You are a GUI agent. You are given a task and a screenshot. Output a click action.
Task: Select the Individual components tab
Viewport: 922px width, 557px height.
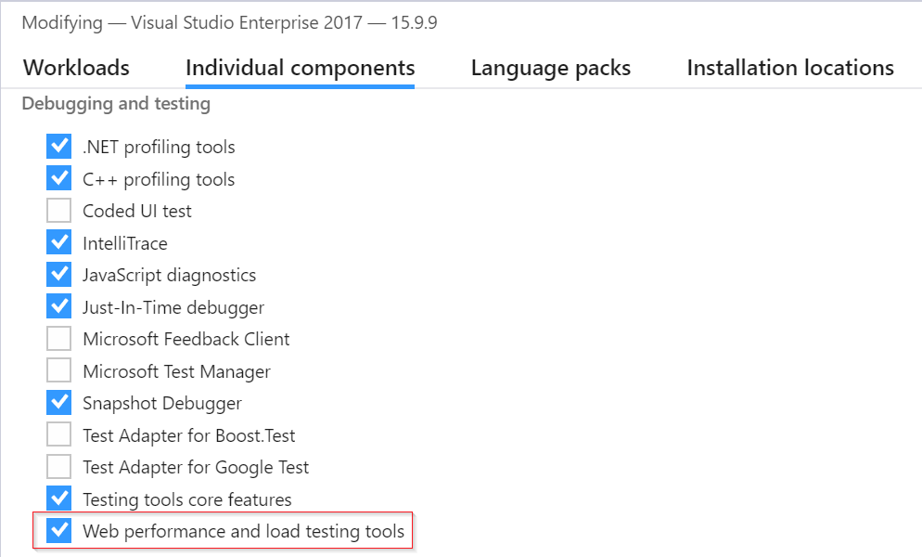[x=300, y=67]
